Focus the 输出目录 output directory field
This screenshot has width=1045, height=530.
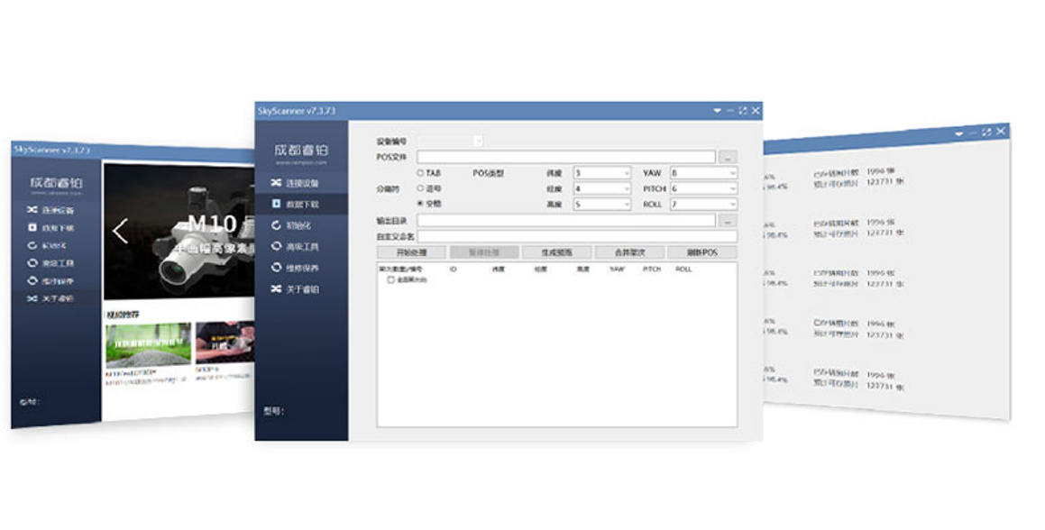tap(566, 220)
